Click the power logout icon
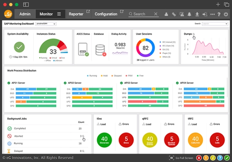The image size is (232, 162). coord(226,14)
